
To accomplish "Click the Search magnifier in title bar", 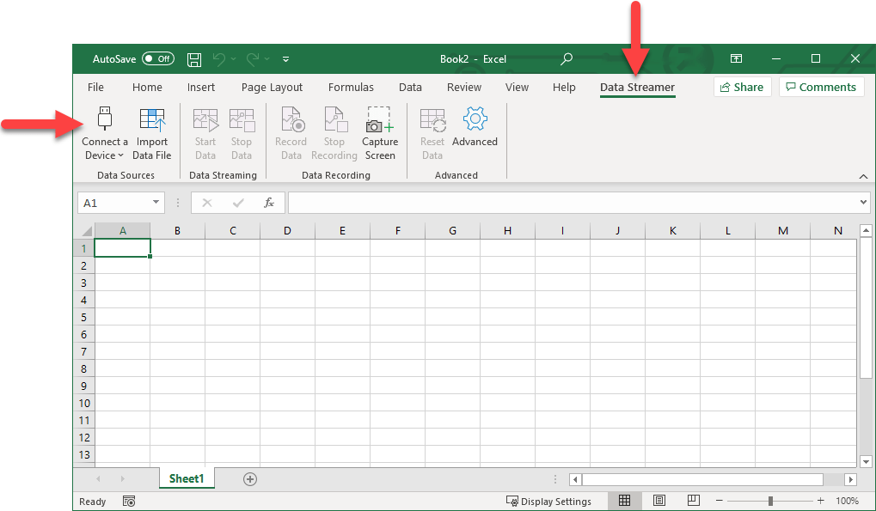I will click(566, 58).
